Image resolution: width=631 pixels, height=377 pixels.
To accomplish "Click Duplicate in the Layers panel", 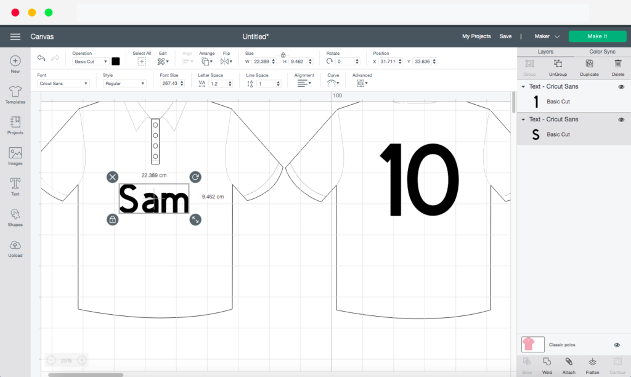I will point(589,67).
